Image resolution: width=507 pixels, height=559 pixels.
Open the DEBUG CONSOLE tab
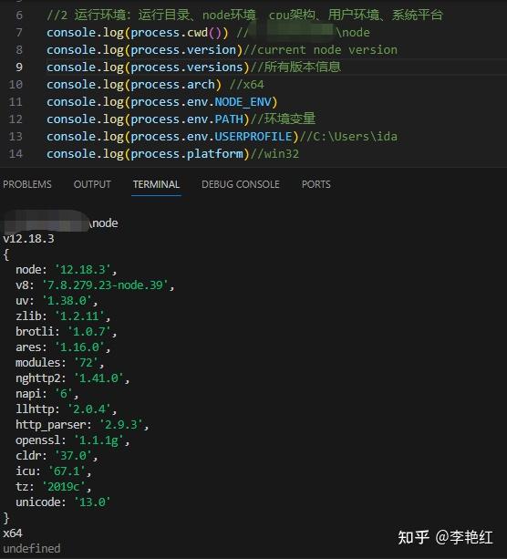point(241,184)
